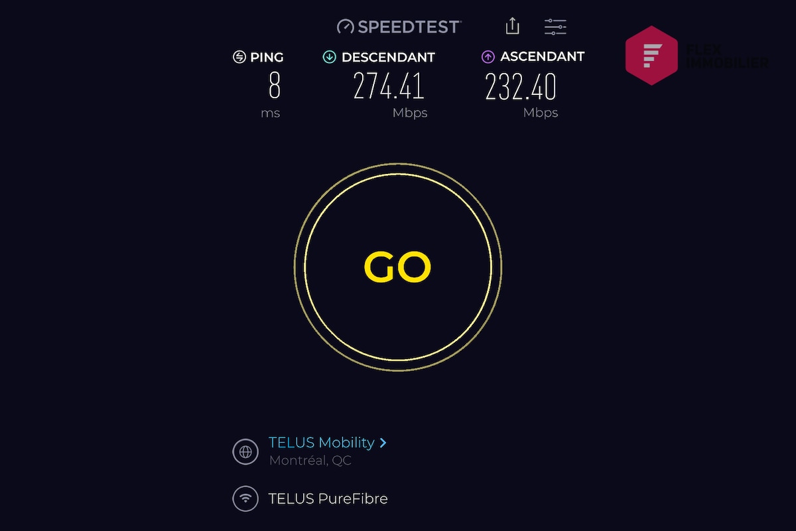Image resolution: width=796 pixels, height=531 pixels.
Task: Click the ASCENDANT label
Action: [x=543, y=57]
